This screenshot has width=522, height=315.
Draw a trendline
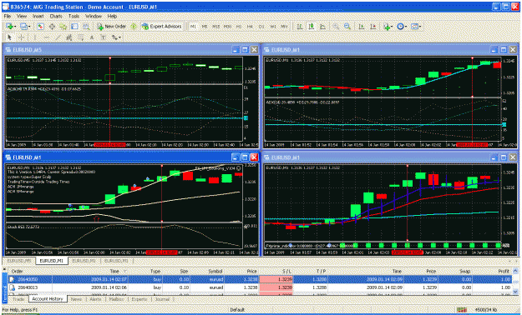58,37
